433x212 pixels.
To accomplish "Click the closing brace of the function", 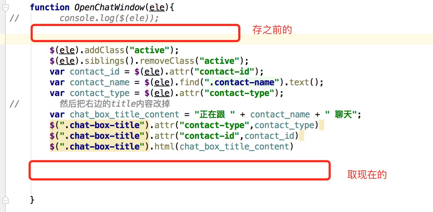I will pos(32,199).
